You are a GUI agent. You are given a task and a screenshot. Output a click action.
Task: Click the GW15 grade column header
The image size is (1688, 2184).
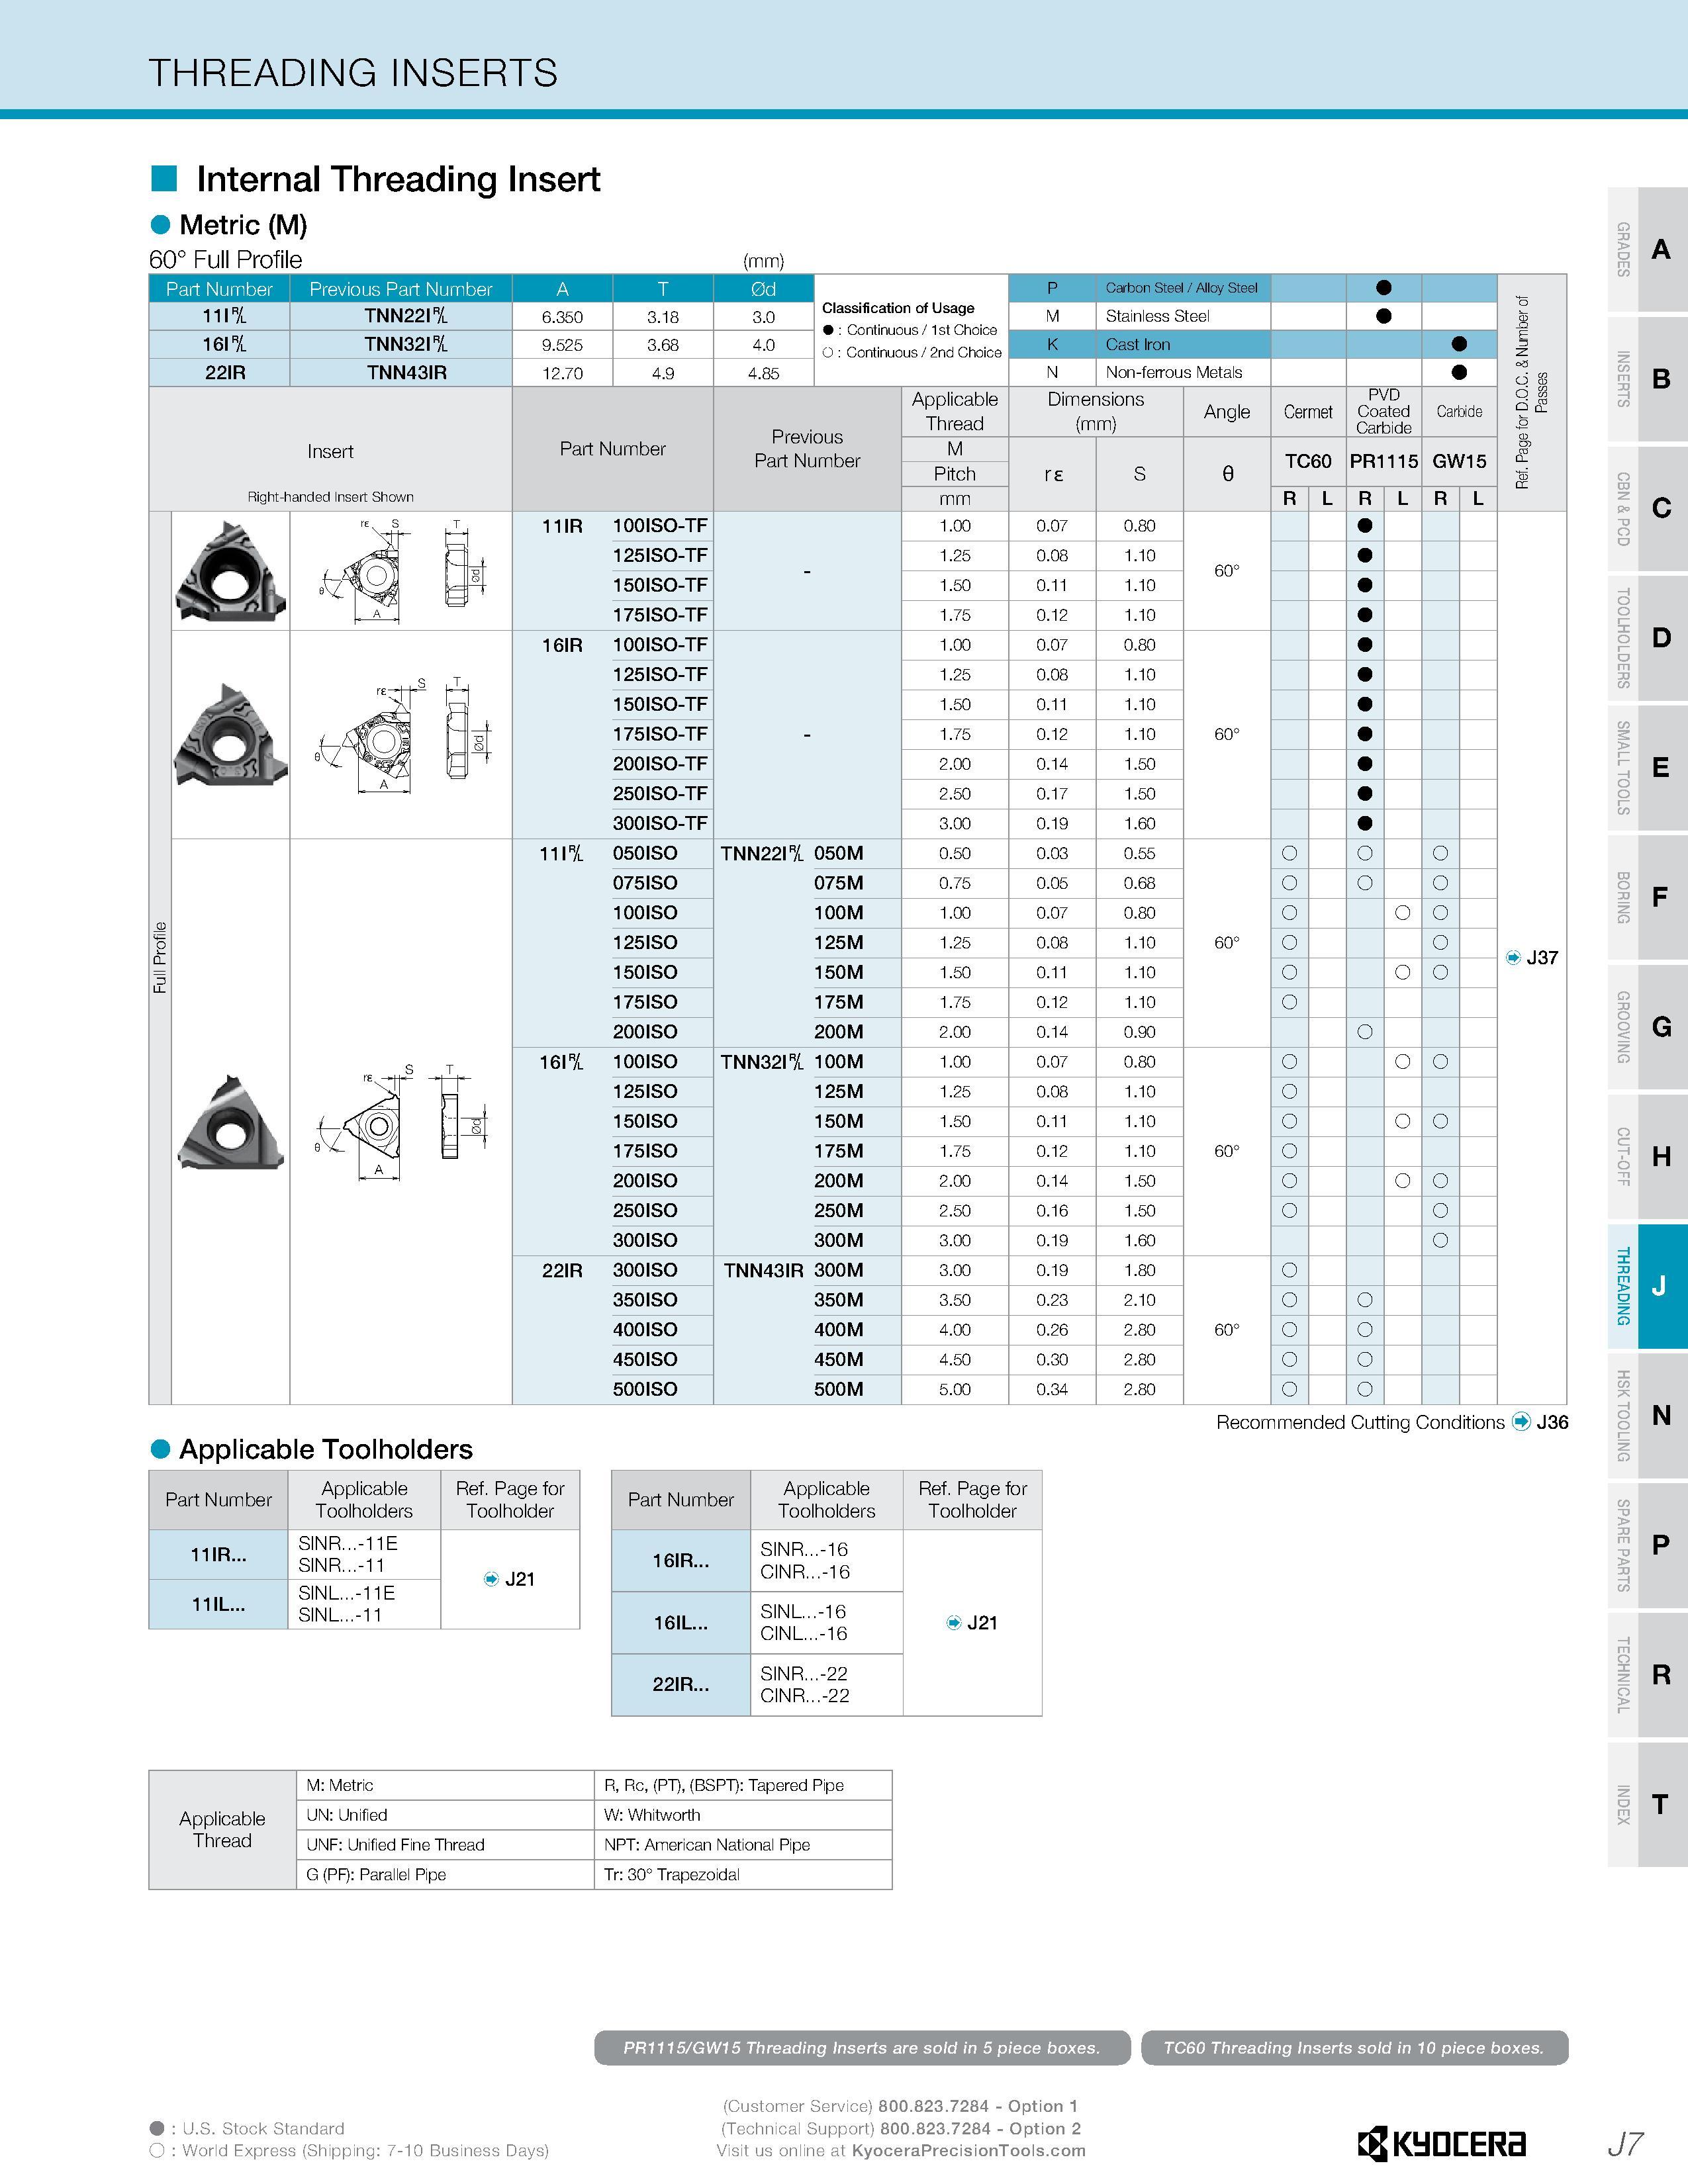coord(1459,461)
